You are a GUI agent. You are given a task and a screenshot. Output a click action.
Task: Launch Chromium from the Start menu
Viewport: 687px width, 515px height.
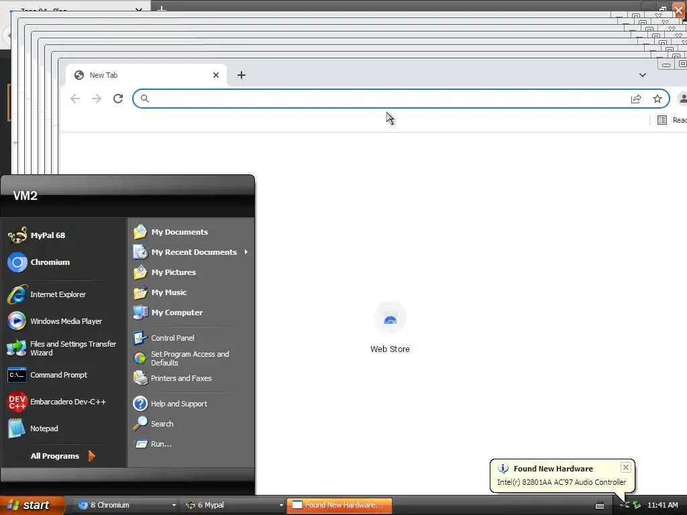point(64,262)
